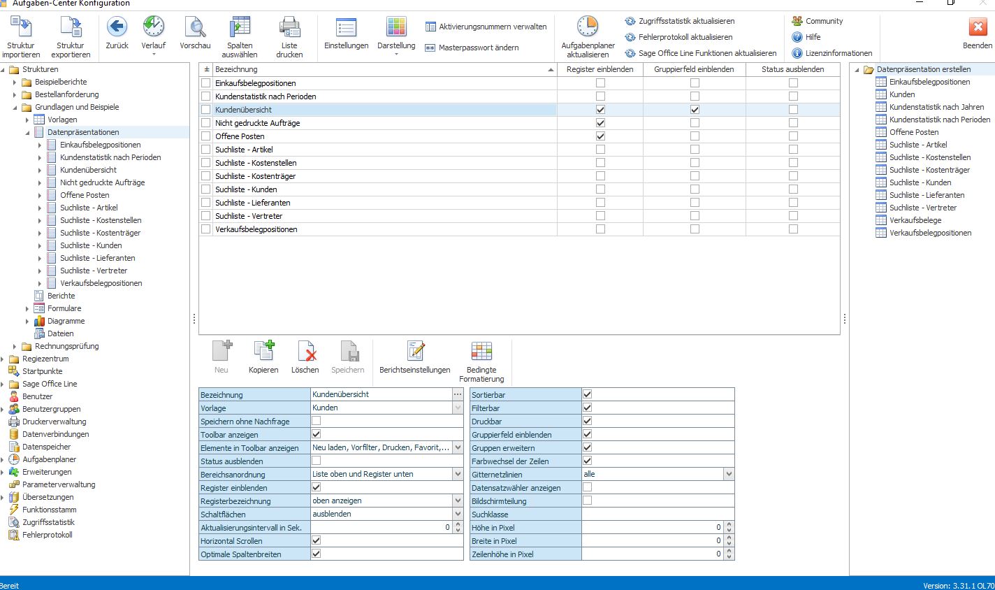Click Aufgabenplaner aktualisieren clock icon
Image resolution: width=995 pixels, height=590 pixels.
[x=588, y=27]
